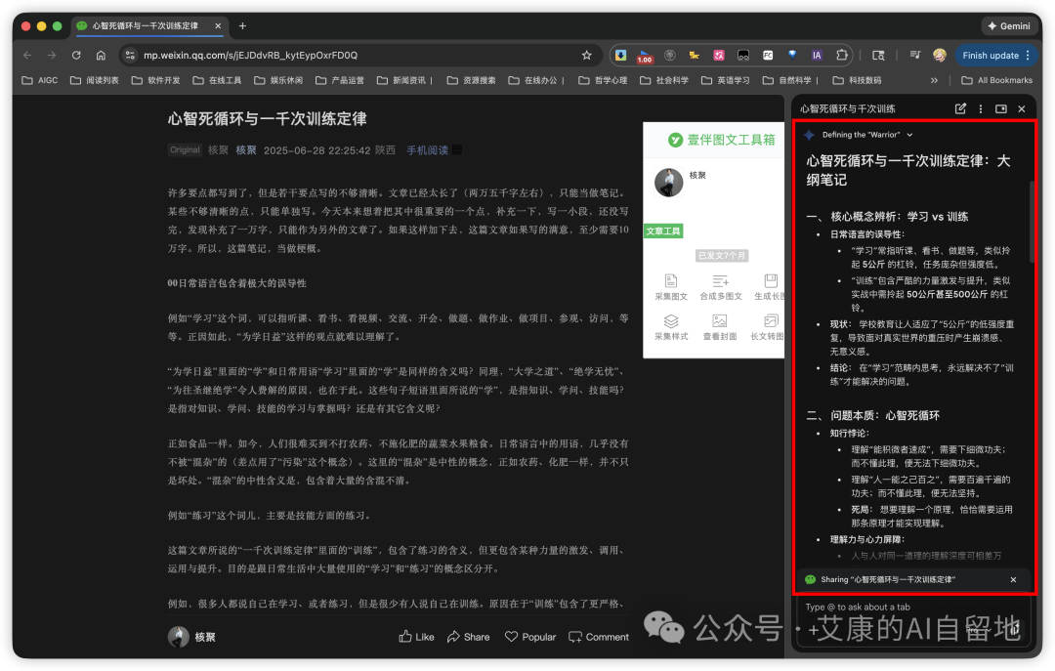Close the 心智死循环与一千次训练定律 browser tab
The width and height of the screenshot is (1055, 671).
[x=218, y=26]
